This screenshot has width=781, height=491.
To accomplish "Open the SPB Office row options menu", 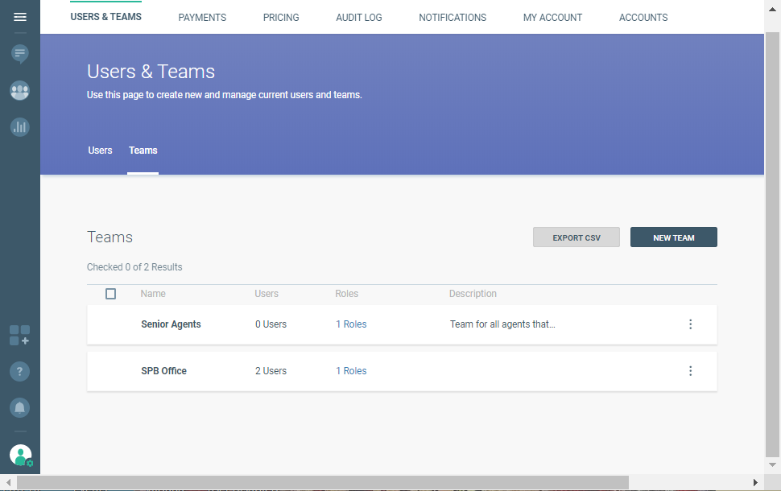I will point(690,371).
